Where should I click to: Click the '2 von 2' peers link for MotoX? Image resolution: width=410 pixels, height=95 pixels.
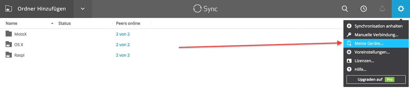pos(123,34)
